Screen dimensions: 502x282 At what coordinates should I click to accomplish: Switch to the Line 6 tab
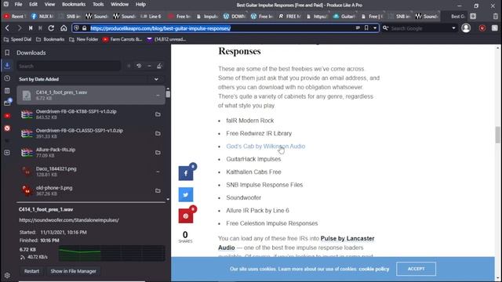click(x=151, y=16)
